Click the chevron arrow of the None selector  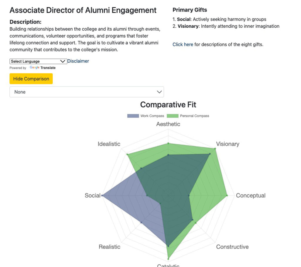pos(159,92)
